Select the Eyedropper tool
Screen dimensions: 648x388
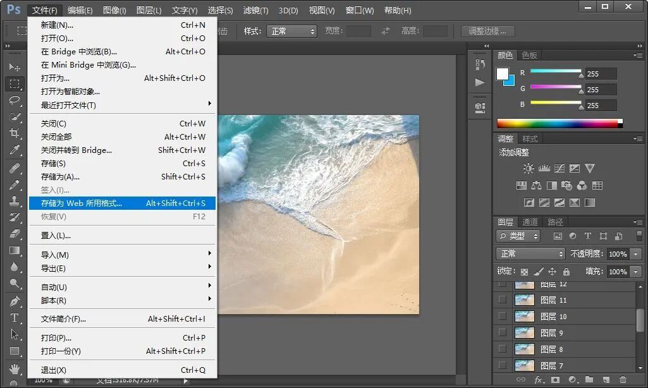click(x=15, y=150)
